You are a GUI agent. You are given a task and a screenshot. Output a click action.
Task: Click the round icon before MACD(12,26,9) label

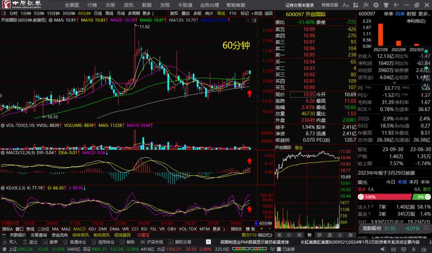tap(3, 152)
